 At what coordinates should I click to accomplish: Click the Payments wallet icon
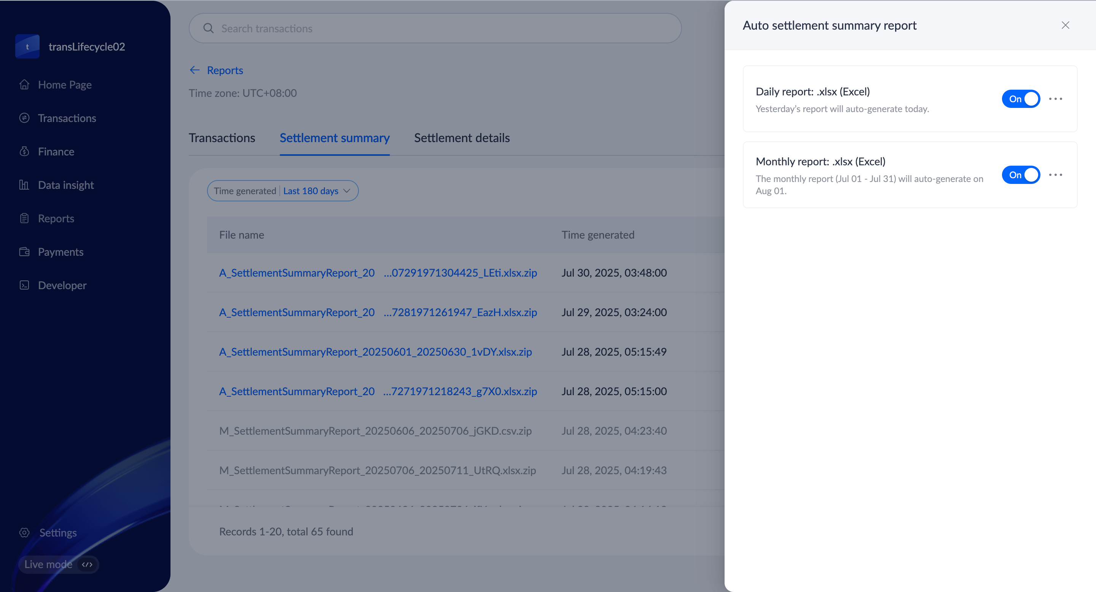24,252
